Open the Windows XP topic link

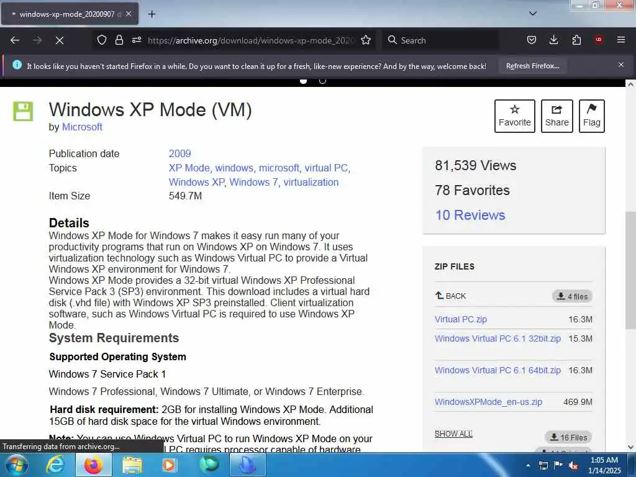point(196,182)
